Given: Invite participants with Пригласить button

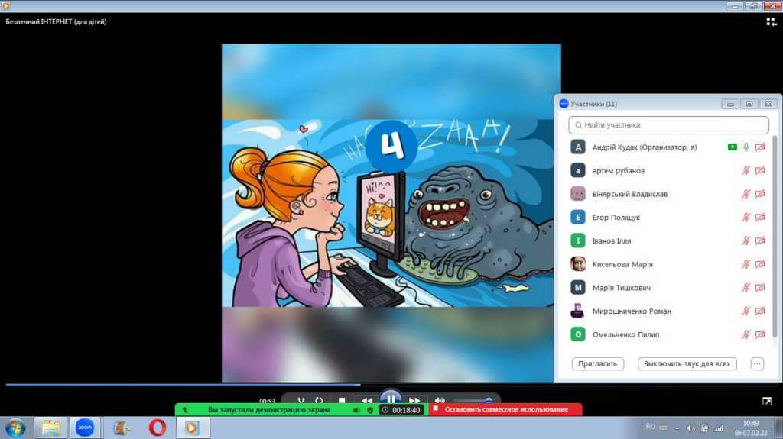Looking at the screenshot, I should (x=598, y=363).
